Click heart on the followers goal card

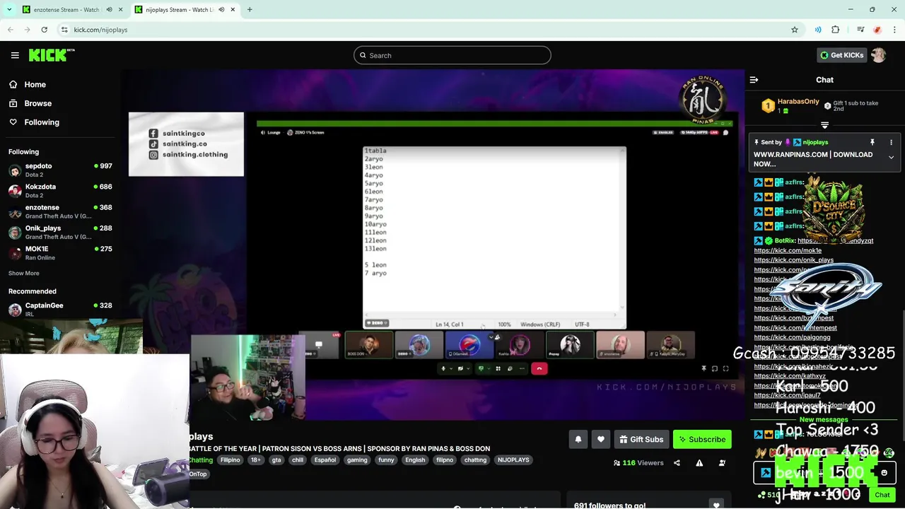(716, 505)
